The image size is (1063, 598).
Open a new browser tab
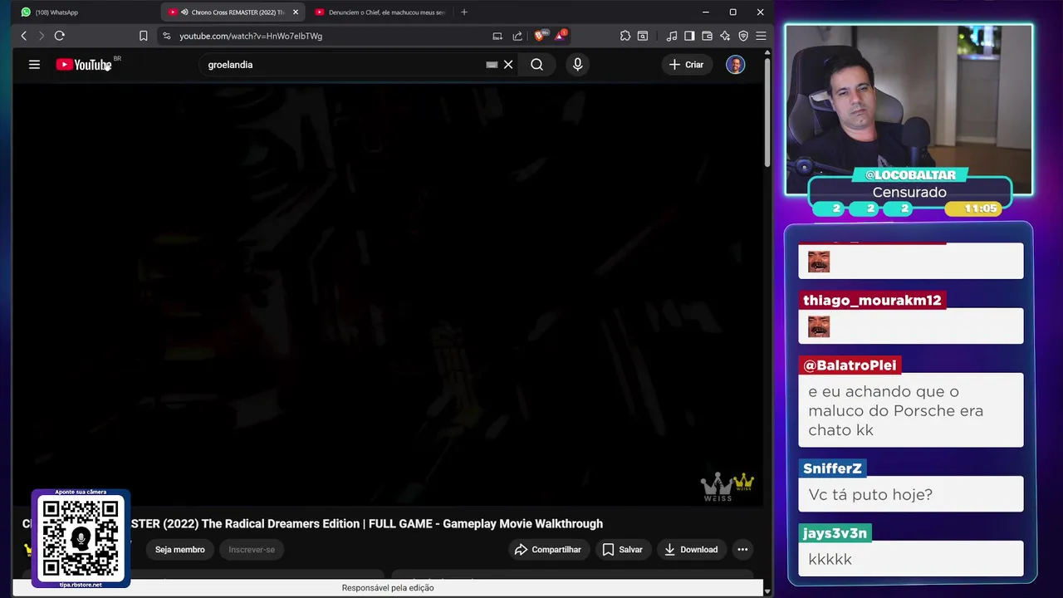tap(464, 12)
